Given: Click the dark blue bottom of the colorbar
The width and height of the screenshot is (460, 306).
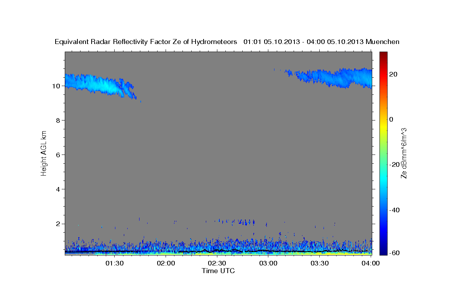Looking at the screenshot, I should coord(384,252).
